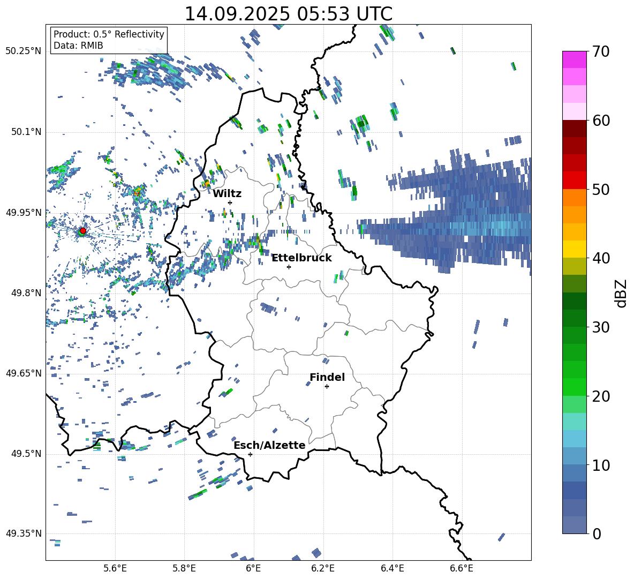Image resolution: width=634 pixels, height=579 pixels.
Task: Click colorbar tick label 60
Action: 601,121
